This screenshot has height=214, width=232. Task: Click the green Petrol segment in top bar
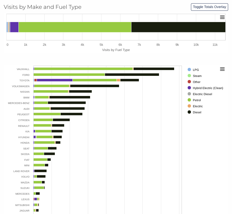pyautogui.click(x=74, y=27)
